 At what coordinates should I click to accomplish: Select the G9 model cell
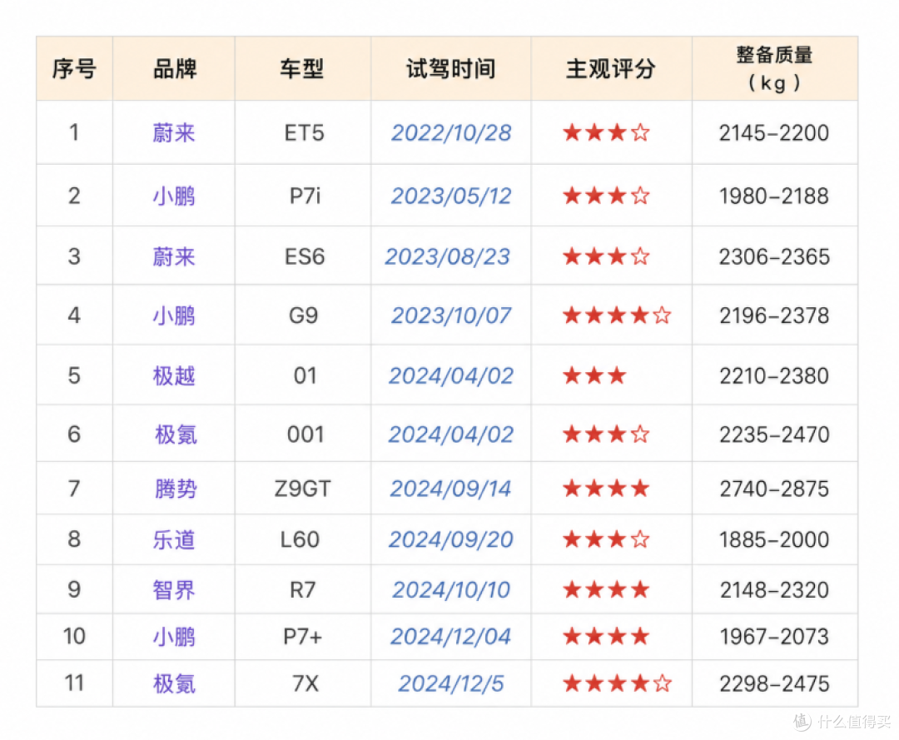click(x=303, y=315)
